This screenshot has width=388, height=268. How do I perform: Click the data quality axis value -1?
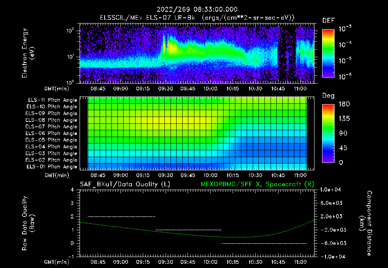71,257
